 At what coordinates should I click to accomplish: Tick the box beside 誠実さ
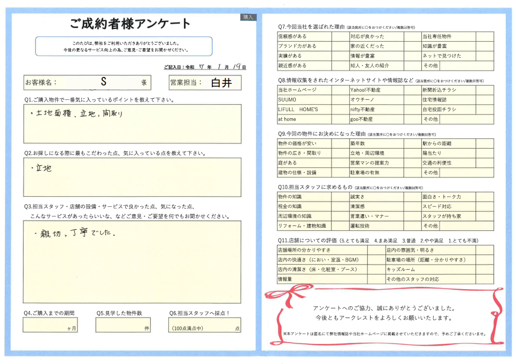(x=412, y=197)
